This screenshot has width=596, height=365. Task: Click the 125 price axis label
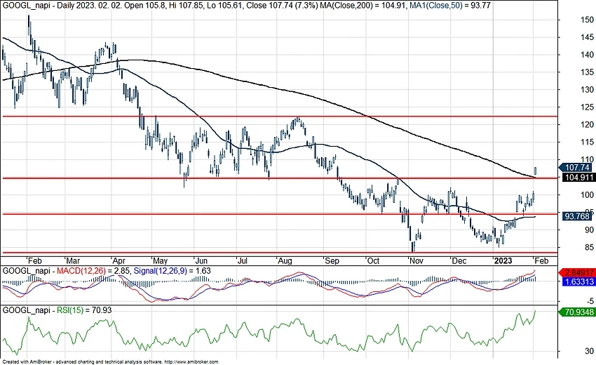[x=588, y=107]
